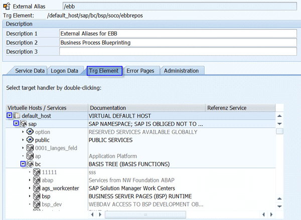The width and height of the screenshot is (301, 220).
Task: Select the bsp_dev tree item label
Action: pyautogui.click(x=52, y=204)
